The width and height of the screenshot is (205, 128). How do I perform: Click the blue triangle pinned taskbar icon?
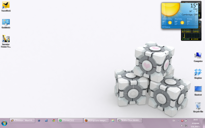tap(46, 120)
